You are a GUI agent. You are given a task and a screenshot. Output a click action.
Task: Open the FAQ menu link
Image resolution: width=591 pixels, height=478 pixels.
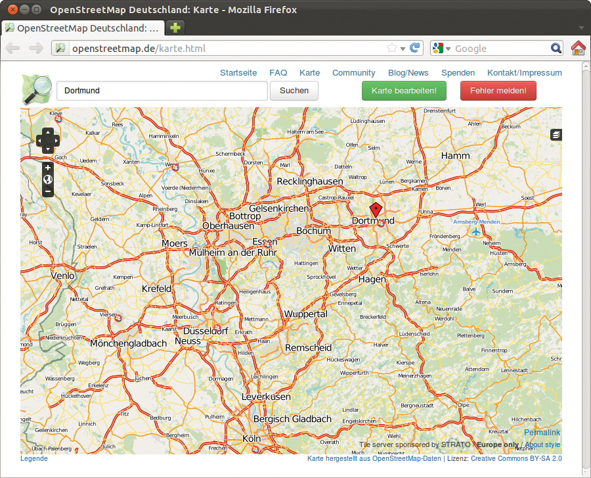coord(278,73)
